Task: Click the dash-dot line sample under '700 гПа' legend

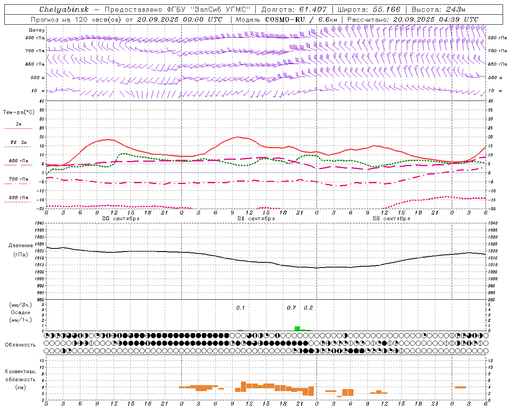Action: 18,184
